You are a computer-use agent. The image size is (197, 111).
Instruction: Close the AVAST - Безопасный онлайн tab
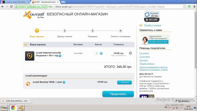[x=58, y=2]
